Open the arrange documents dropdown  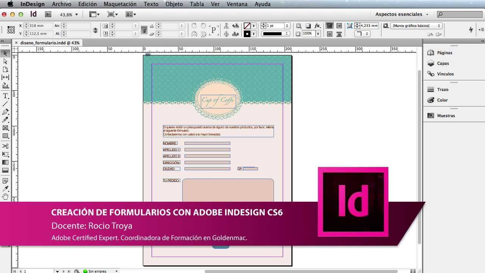coord(131,14)
